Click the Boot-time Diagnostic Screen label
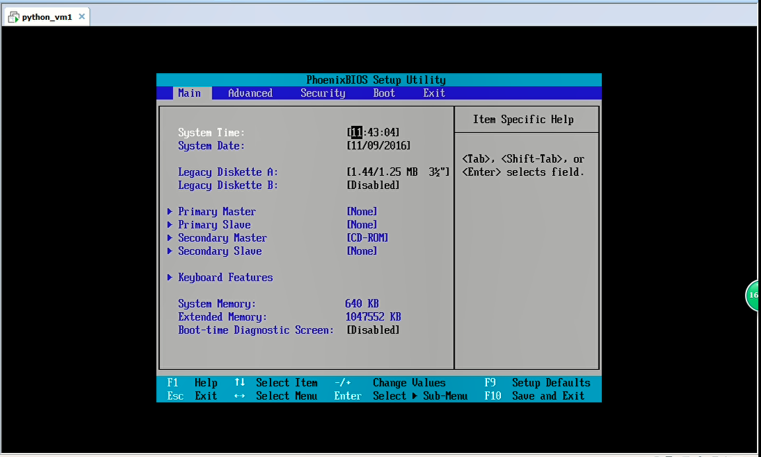This screenshot has height=457, width=761. (256, 330)
